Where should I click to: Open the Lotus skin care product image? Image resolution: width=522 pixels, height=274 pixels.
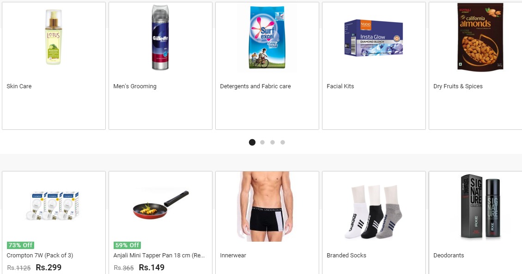(x=54, y=37)
